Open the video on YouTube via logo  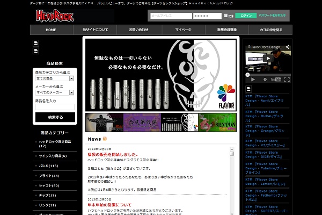click(276, 79)
